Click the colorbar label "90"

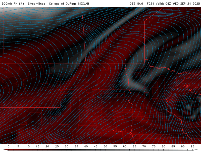click(183, 146)
